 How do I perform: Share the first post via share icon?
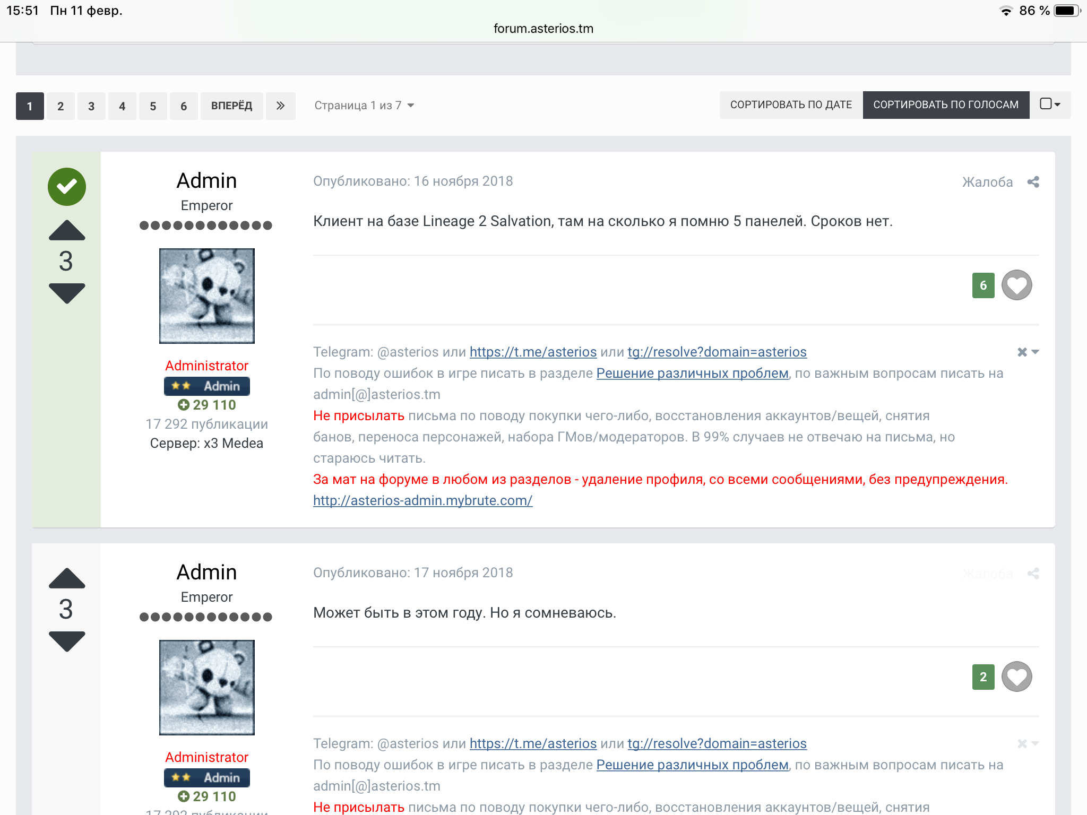tap(1033, 182)
